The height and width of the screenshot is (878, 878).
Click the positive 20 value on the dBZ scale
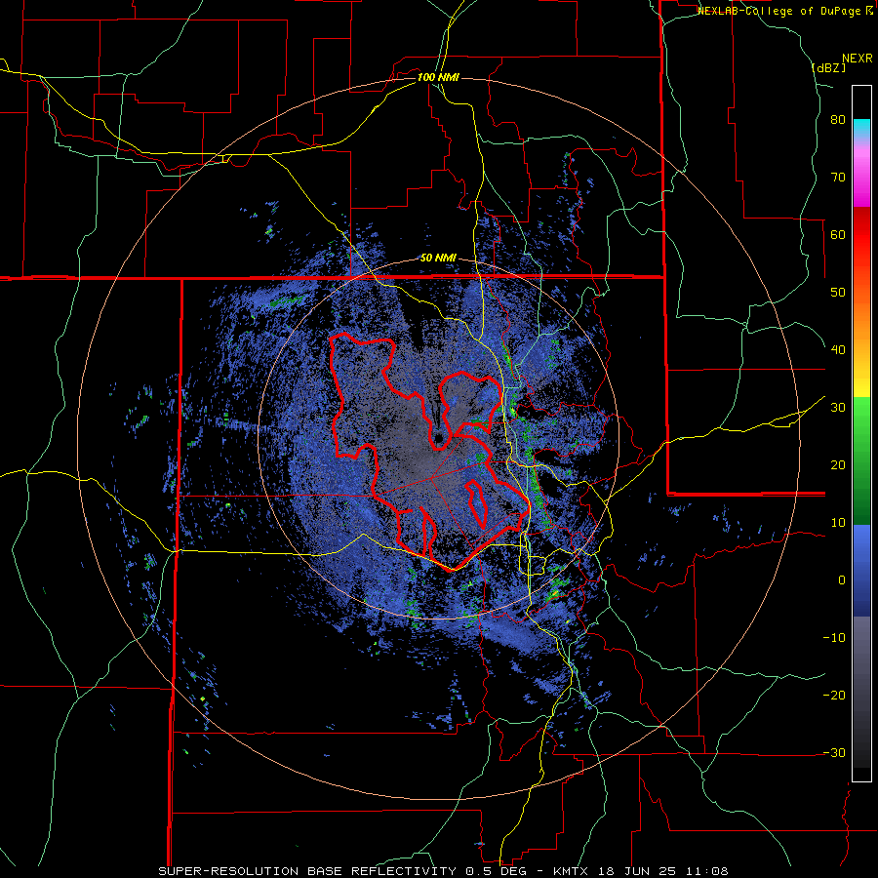click(838, 464)
